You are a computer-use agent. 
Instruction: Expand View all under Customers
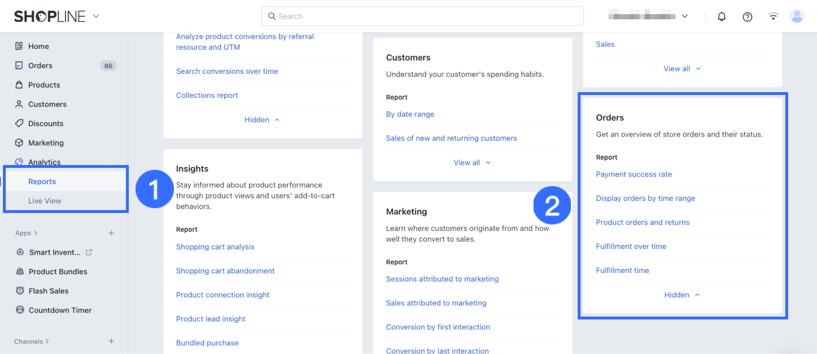(x=472, y=163)
